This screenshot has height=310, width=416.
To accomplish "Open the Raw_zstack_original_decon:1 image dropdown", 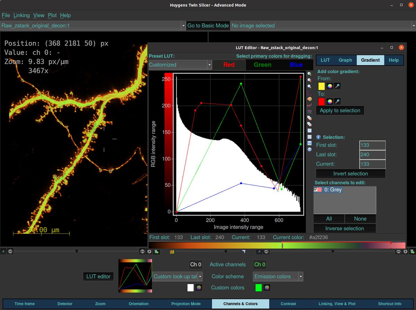I will click(93, 26).
